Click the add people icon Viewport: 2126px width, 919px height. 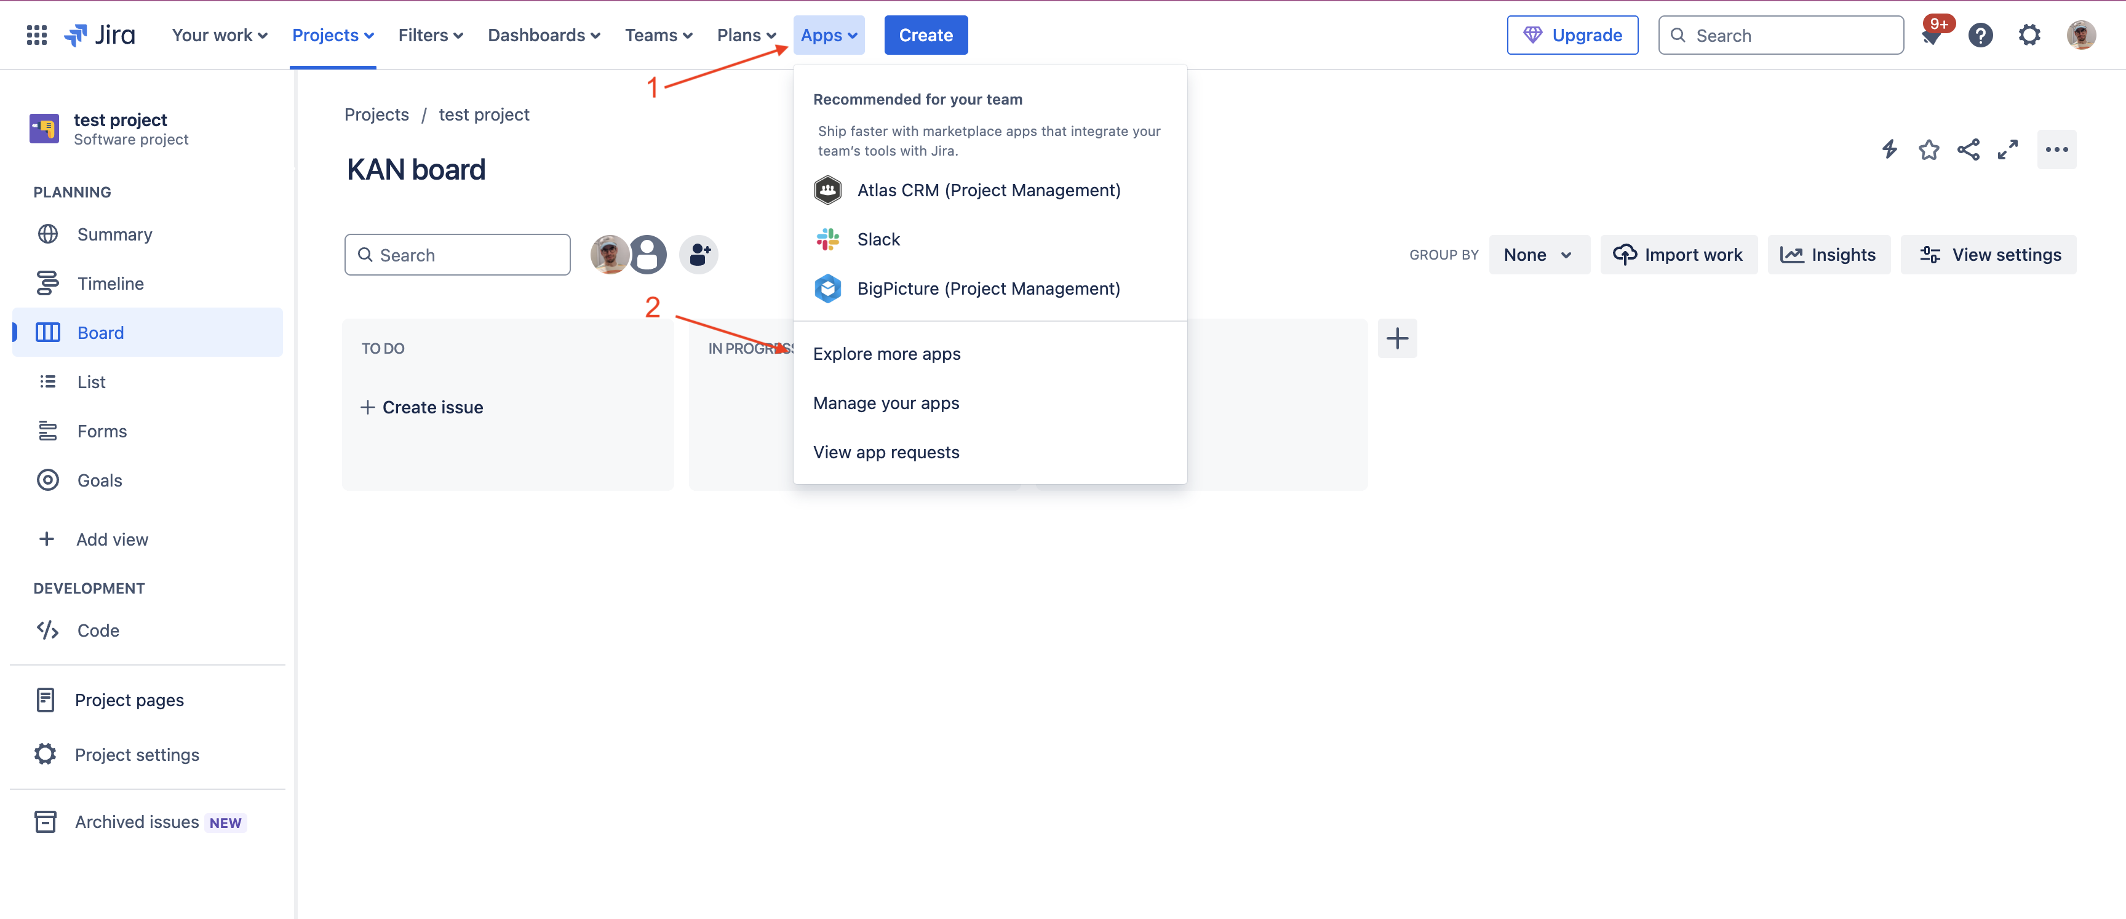tap(699, 254)
